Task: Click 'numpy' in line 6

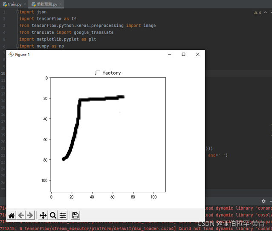Action: point(43,46)
